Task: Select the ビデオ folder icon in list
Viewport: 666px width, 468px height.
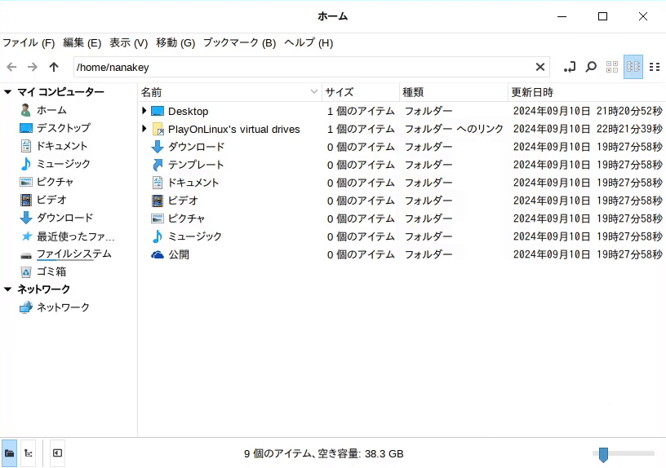Action: 158,201
